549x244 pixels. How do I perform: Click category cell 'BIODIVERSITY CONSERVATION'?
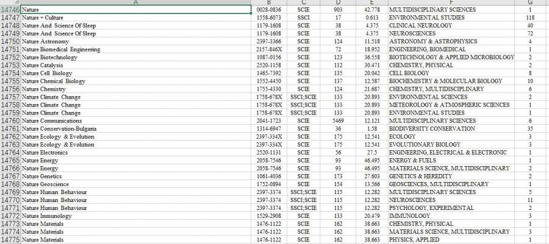click(451, 129)
